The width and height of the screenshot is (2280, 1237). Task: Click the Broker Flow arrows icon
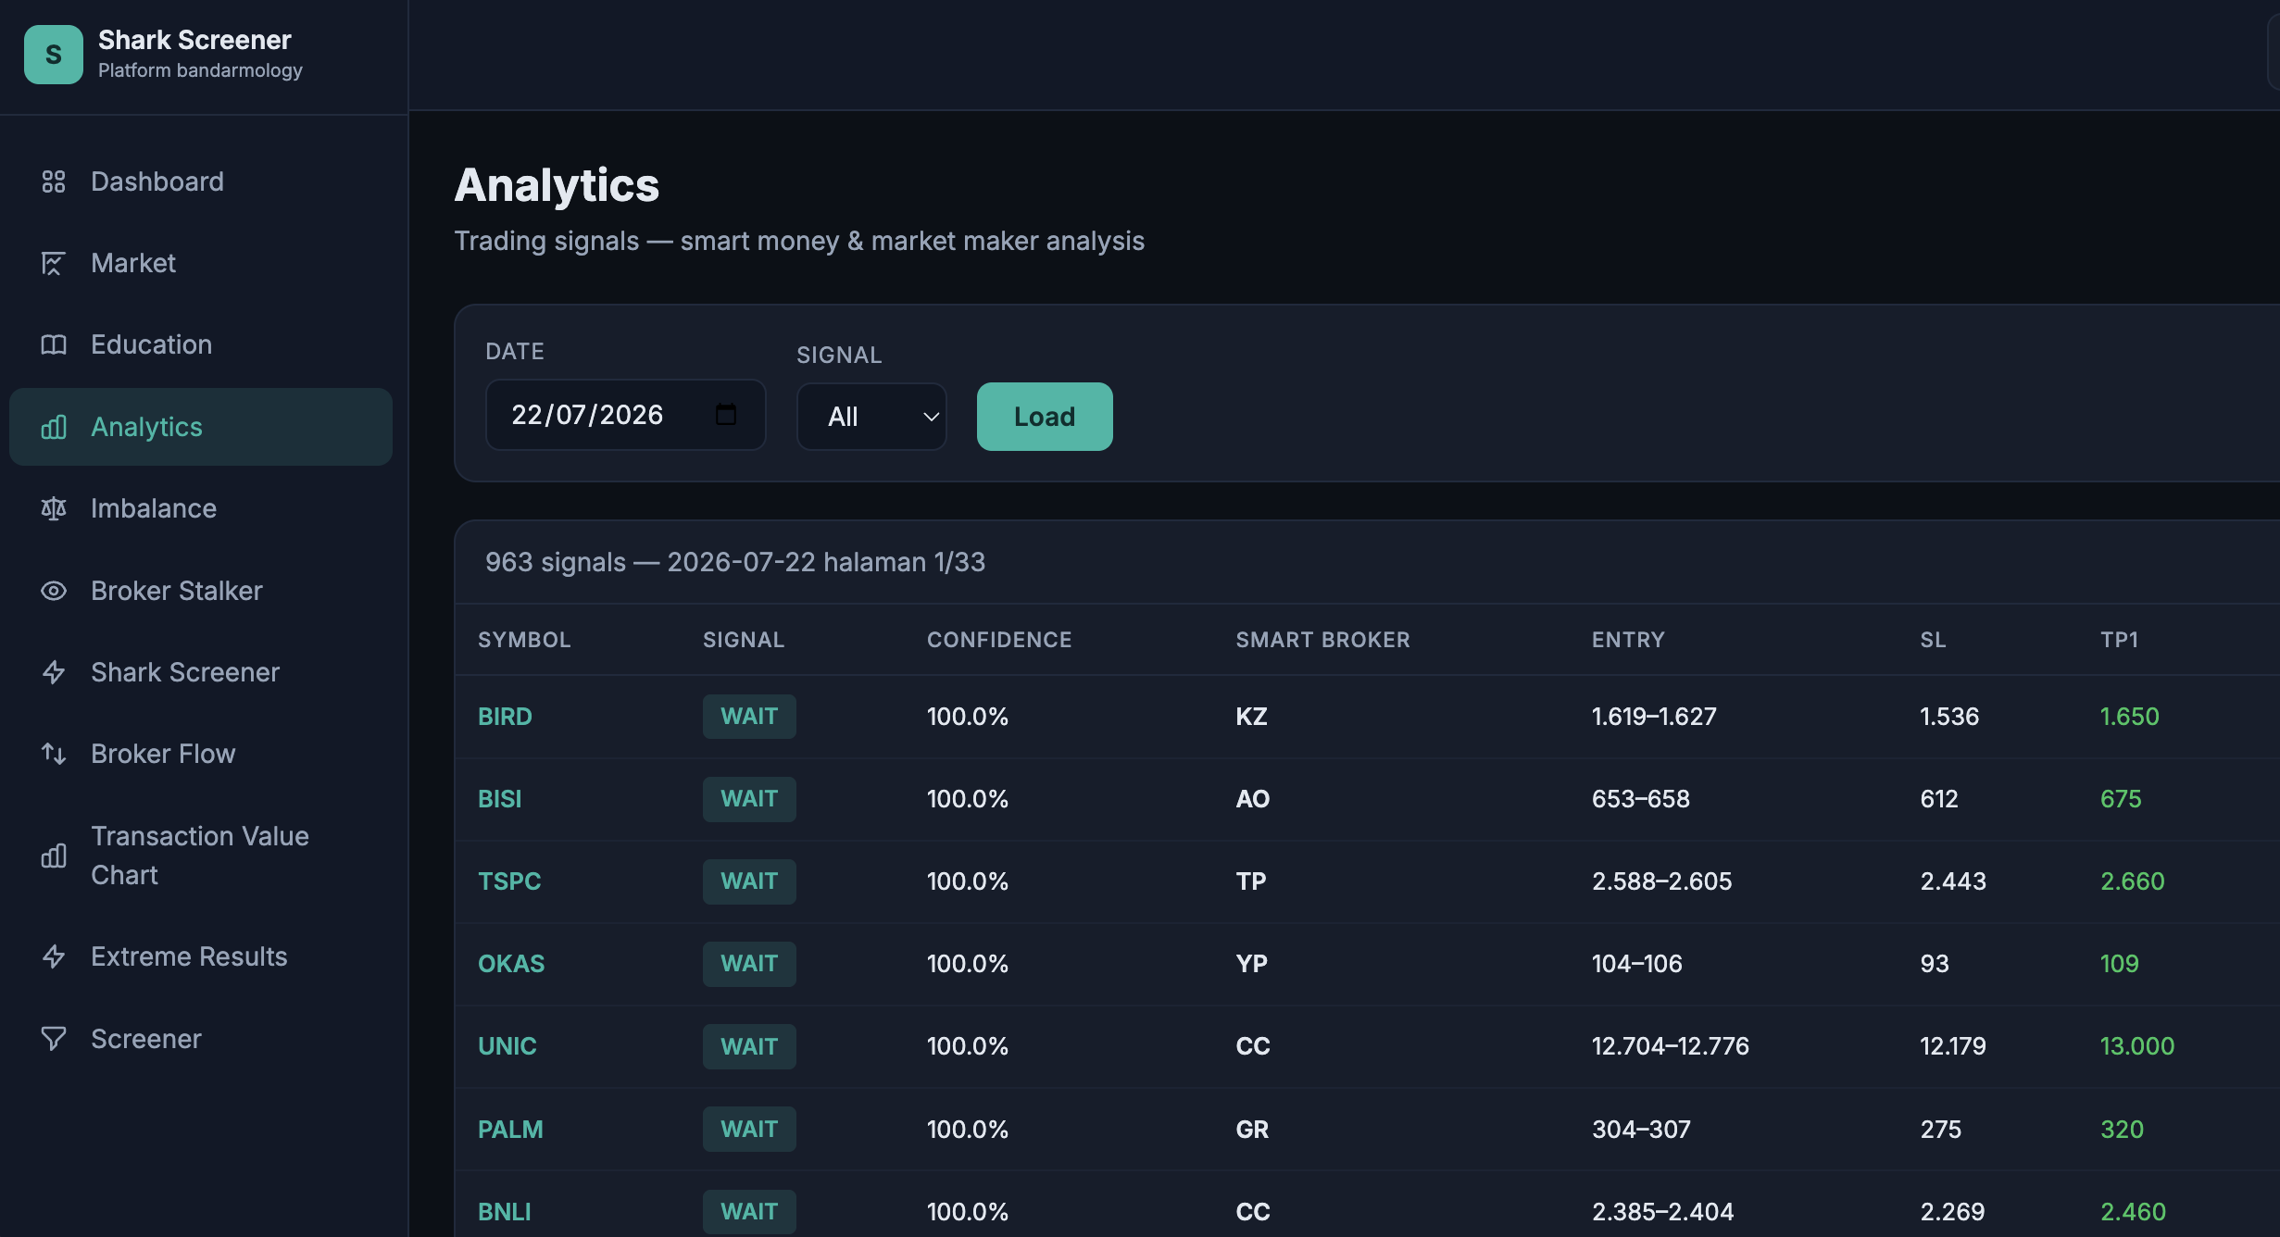(54, 754)
